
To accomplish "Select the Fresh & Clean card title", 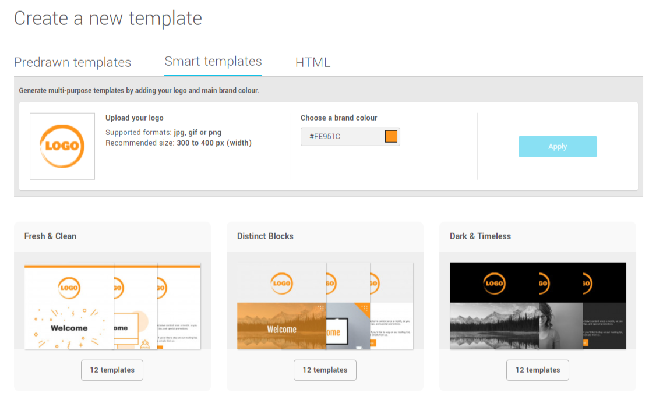I will 50,236.
